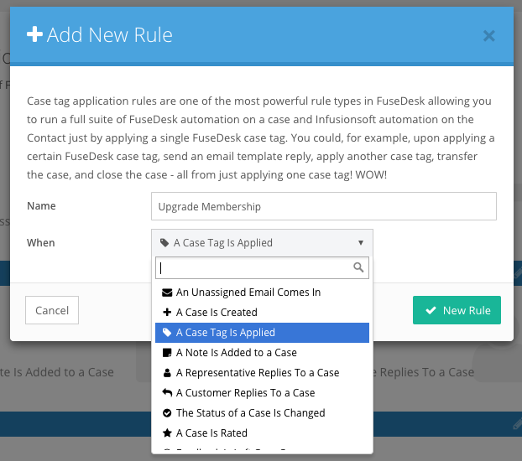Click the reply arrow icon for Customer Replies
The image size is (522, 461).
coord(167,393)
